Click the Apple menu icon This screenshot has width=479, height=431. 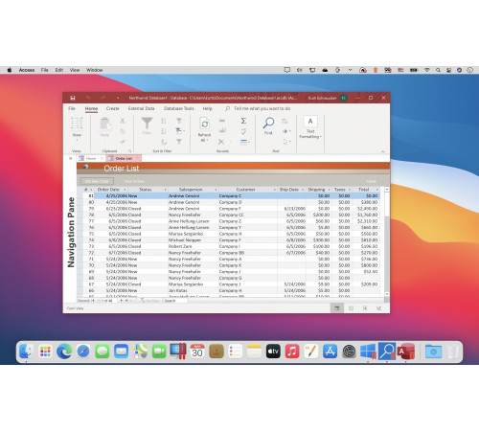point(10,70)
